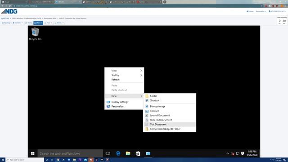The height and width of the screenshot is (162, 288).
Task: Open the user account dropdown in the header
Action: (277, 11)
